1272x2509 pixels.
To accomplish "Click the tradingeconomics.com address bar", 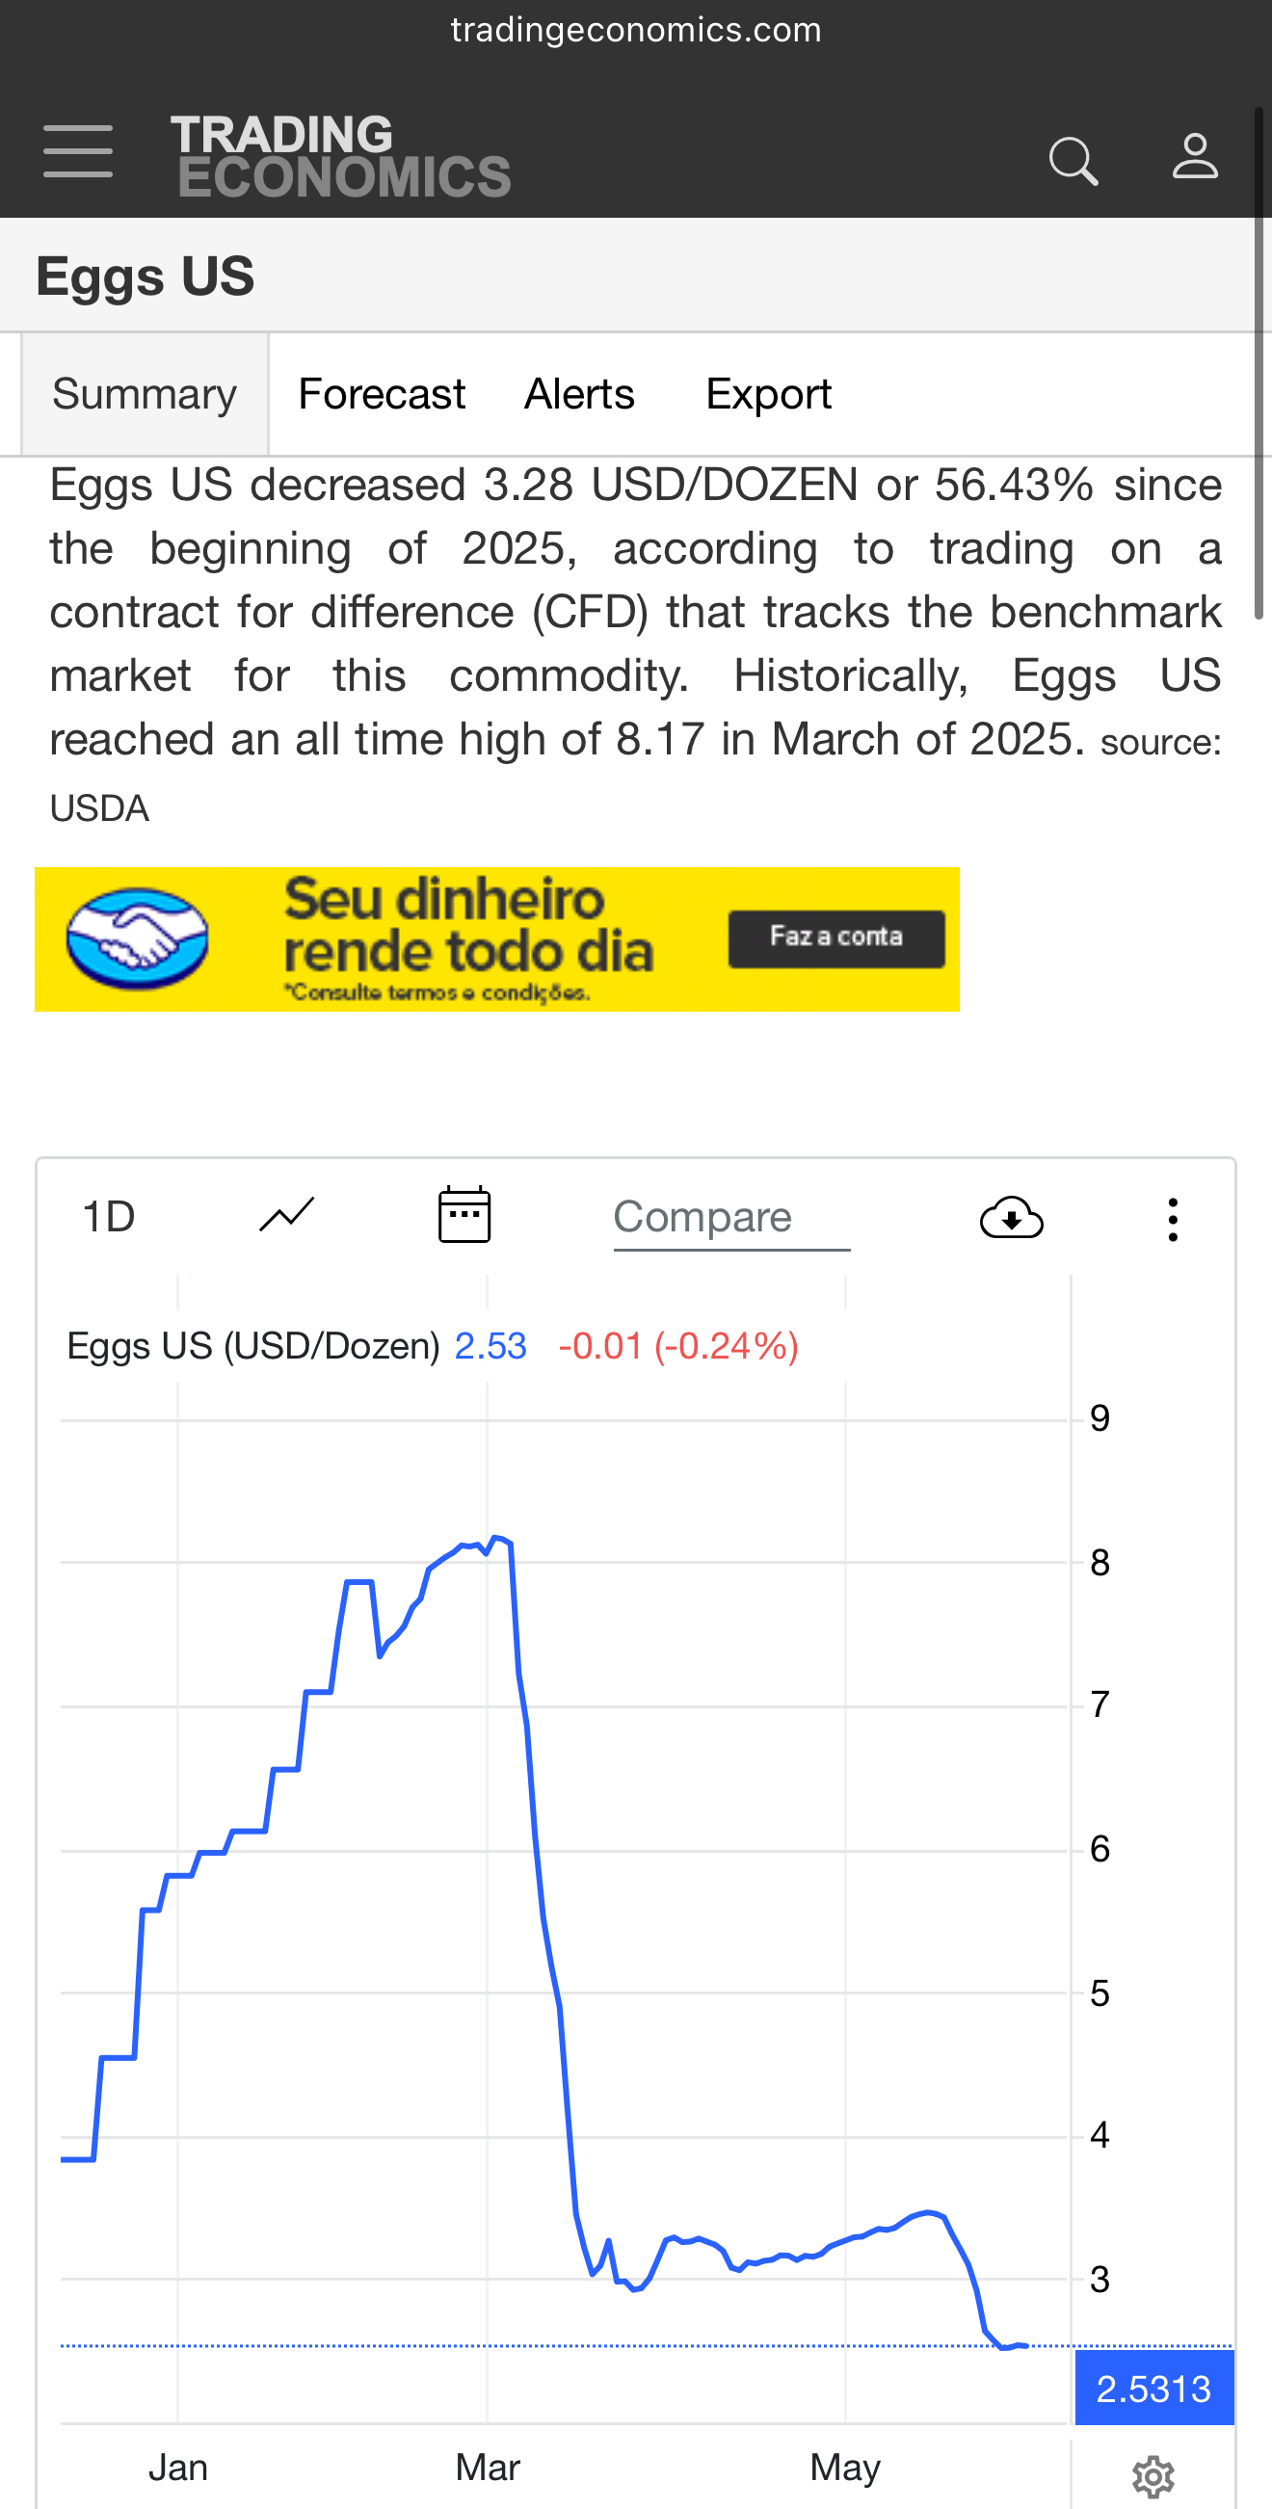I will [636, 30].
